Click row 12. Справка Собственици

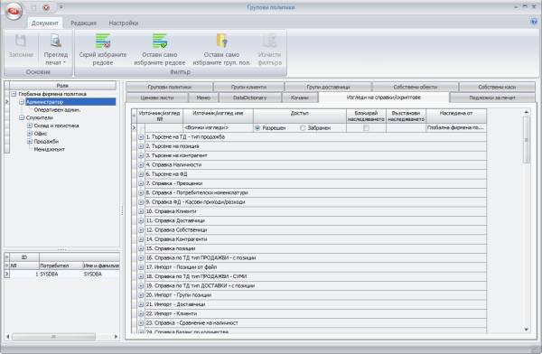tap(315, 230)
